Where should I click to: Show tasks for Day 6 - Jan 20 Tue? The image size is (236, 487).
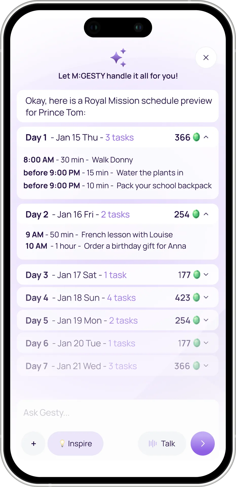point(206,343)
